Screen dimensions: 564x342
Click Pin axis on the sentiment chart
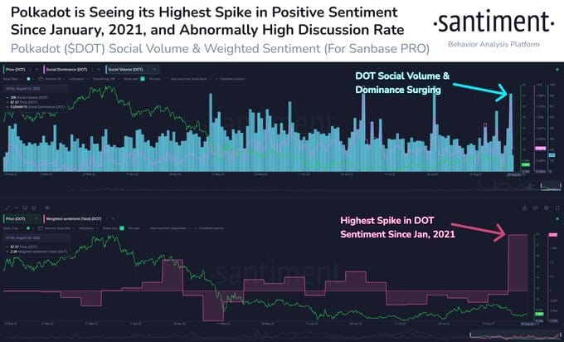pyautogui.click(x=134, y=228)
